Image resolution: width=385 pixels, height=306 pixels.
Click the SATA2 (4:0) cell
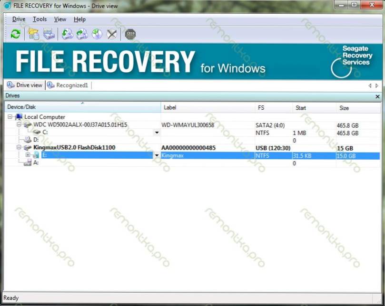click(x=270, y=125)
